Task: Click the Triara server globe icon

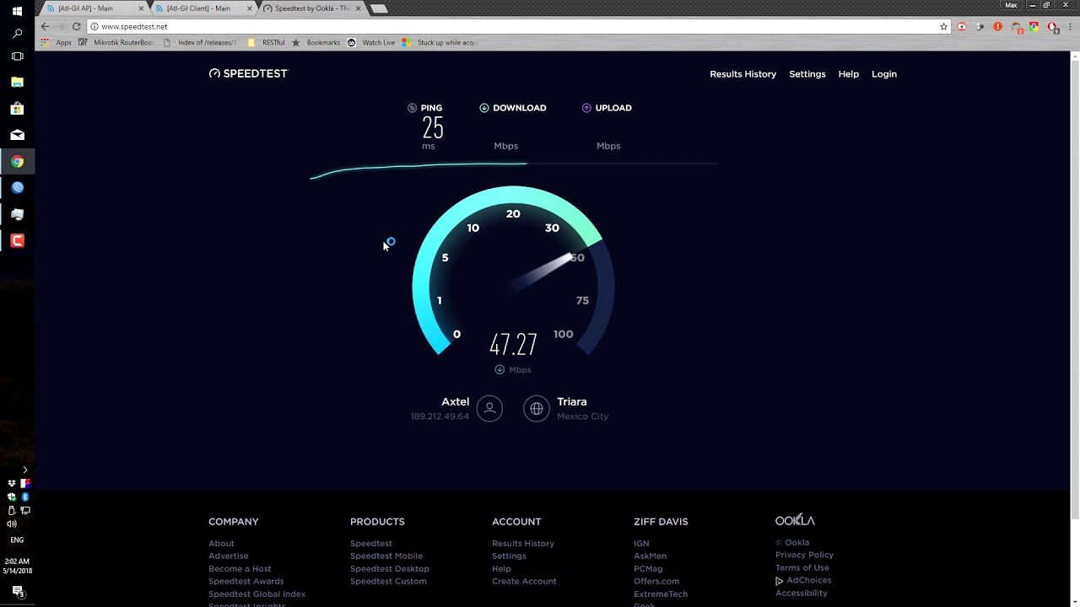Action: click(x=536, y=409)
